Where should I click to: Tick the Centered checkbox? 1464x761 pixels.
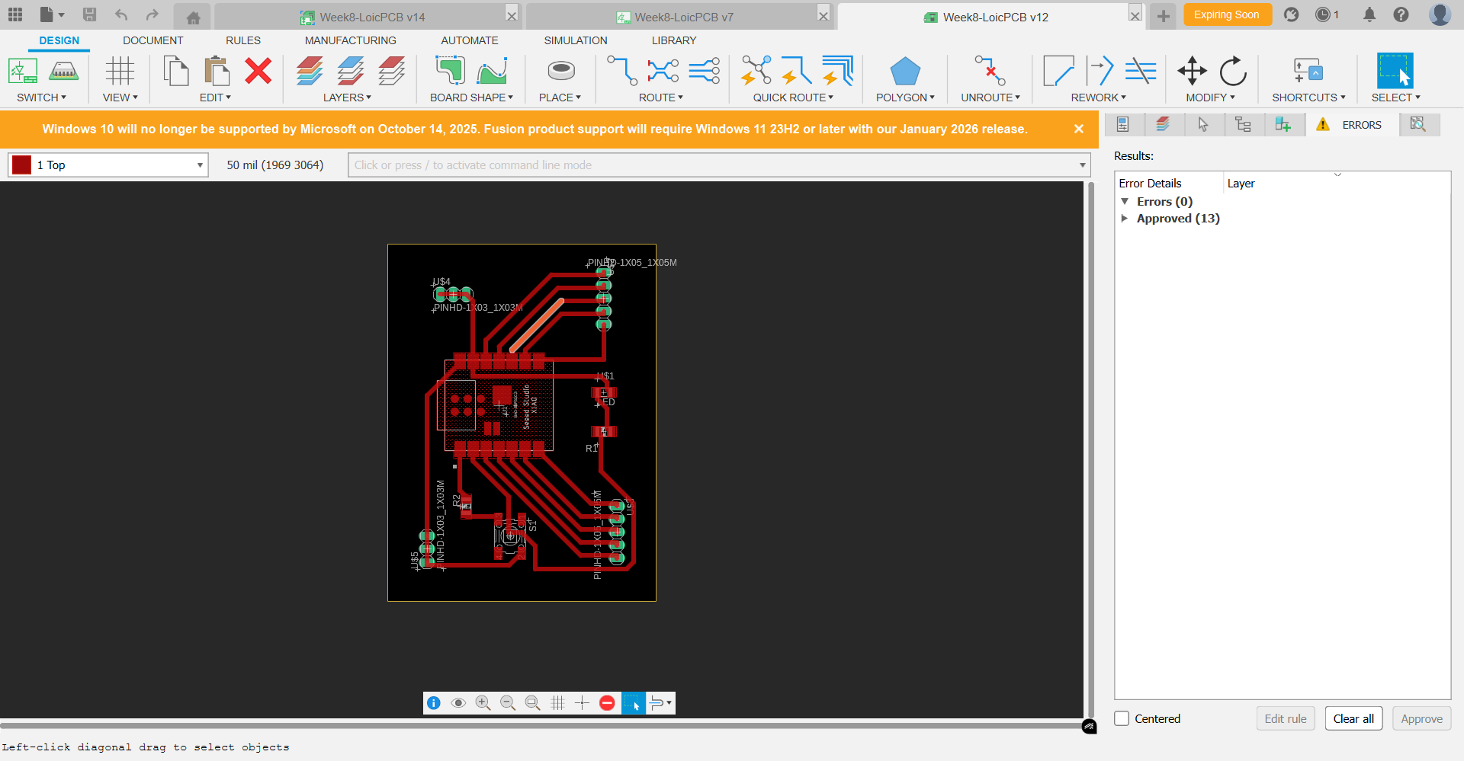coord(1122,718)
